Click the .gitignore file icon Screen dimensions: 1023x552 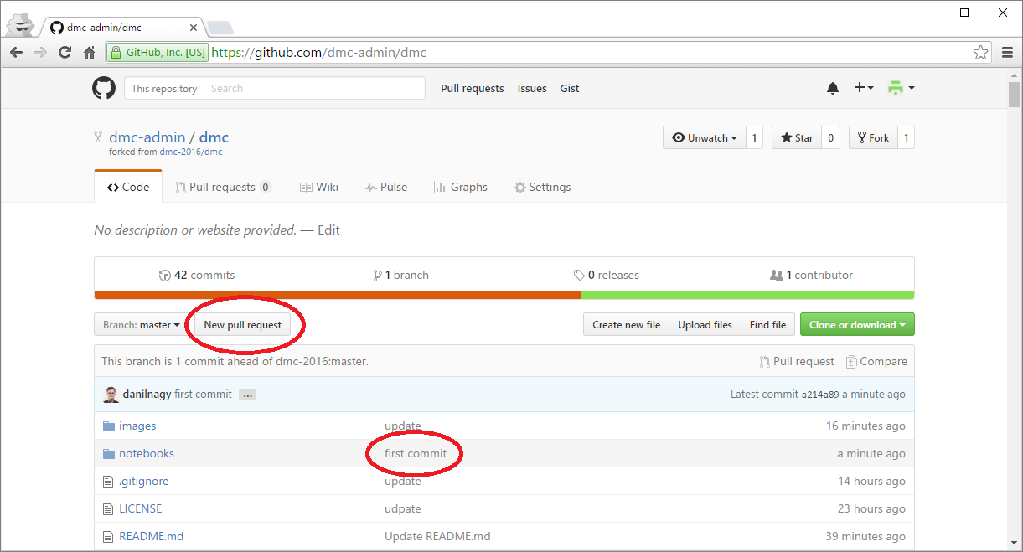107,481
